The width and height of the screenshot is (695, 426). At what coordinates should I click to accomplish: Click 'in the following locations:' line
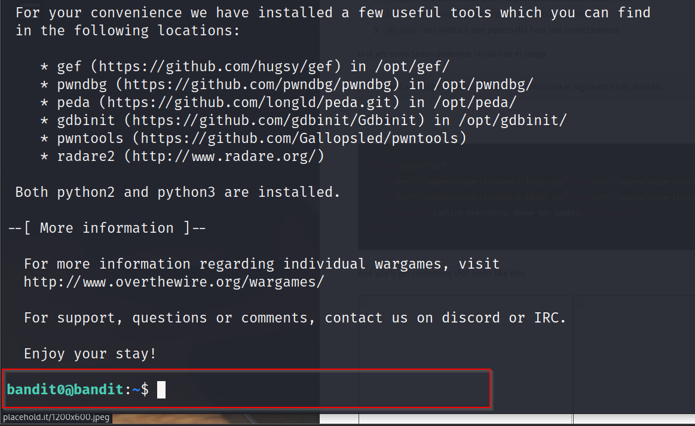(x=128, y=31)
